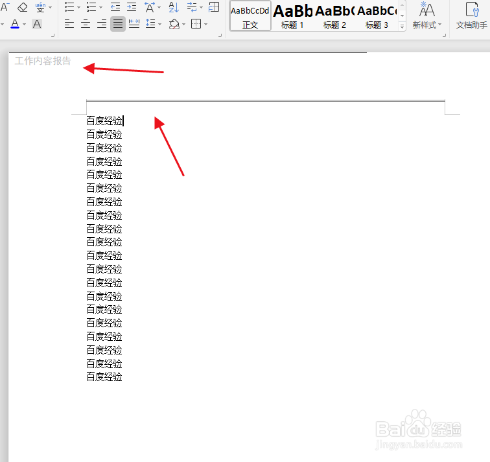Viewport: 490px width, 462px height.
Task: Sort text with the A-Z icon
Action: (174, 7)
